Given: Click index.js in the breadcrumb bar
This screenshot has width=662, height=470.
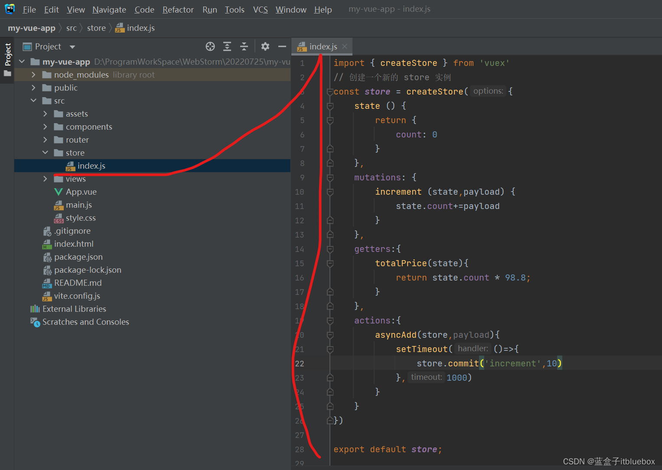Looking at the screenshot, I should (x=135, y=28).
